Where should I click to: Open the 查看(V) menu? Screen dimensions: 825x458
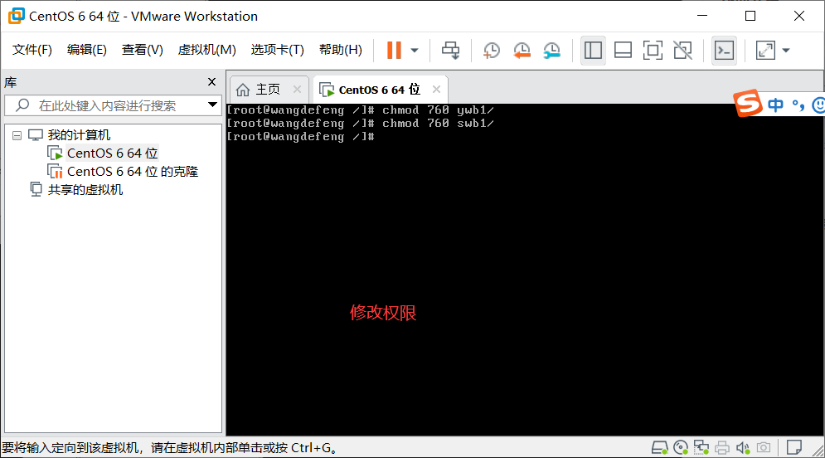tap(142, 50)
